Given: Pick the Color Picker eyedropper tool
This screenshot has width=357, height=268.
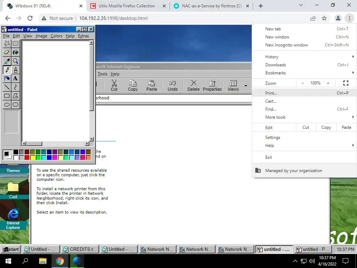Looking at the screenshot, I should click(7, 61).
